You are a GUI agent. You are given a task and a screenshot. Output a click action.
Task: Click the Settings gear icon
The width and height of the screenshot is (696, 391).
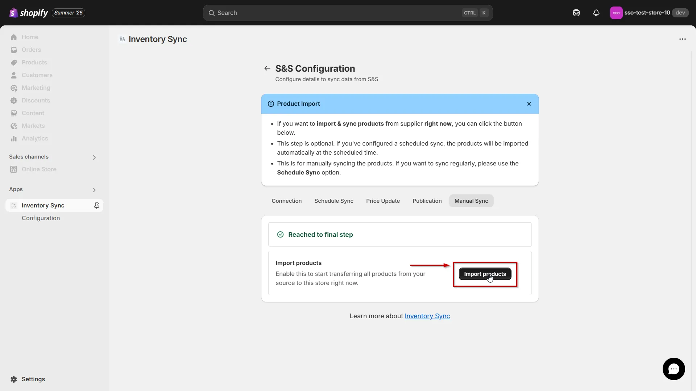coord(14,379)
